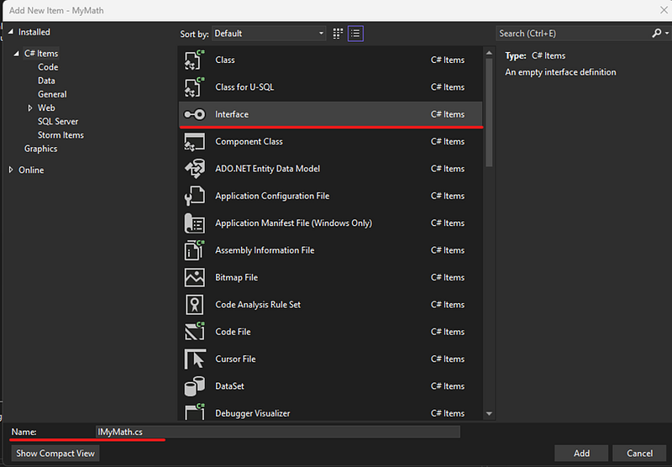Click the Interface template icon
This screenshot has height=467, width=672.
(195, 114)
